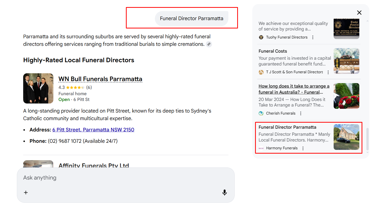Viewport: 384px width, 207px height.
Task: Open the 6 Pitt Street, Parramatta address link
Action: click(93, 130)
